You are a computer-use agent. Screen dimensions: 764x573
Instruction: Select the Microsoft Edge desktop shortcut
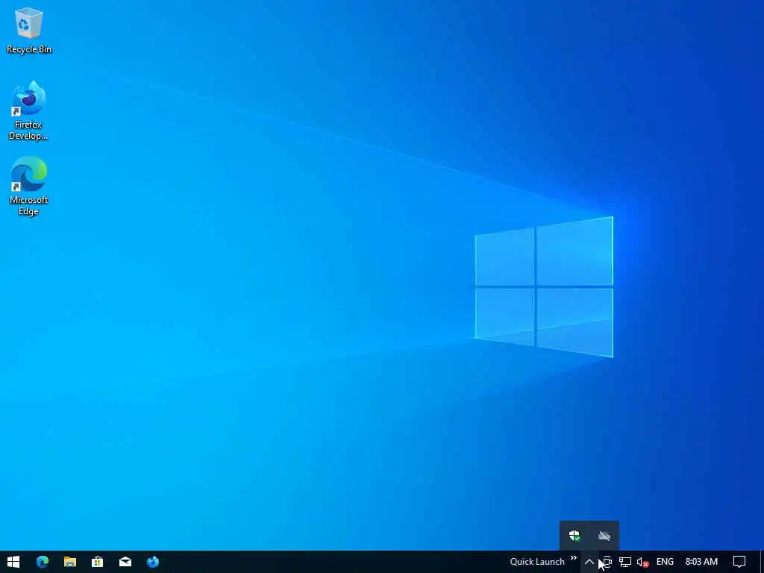pos(28,186)
